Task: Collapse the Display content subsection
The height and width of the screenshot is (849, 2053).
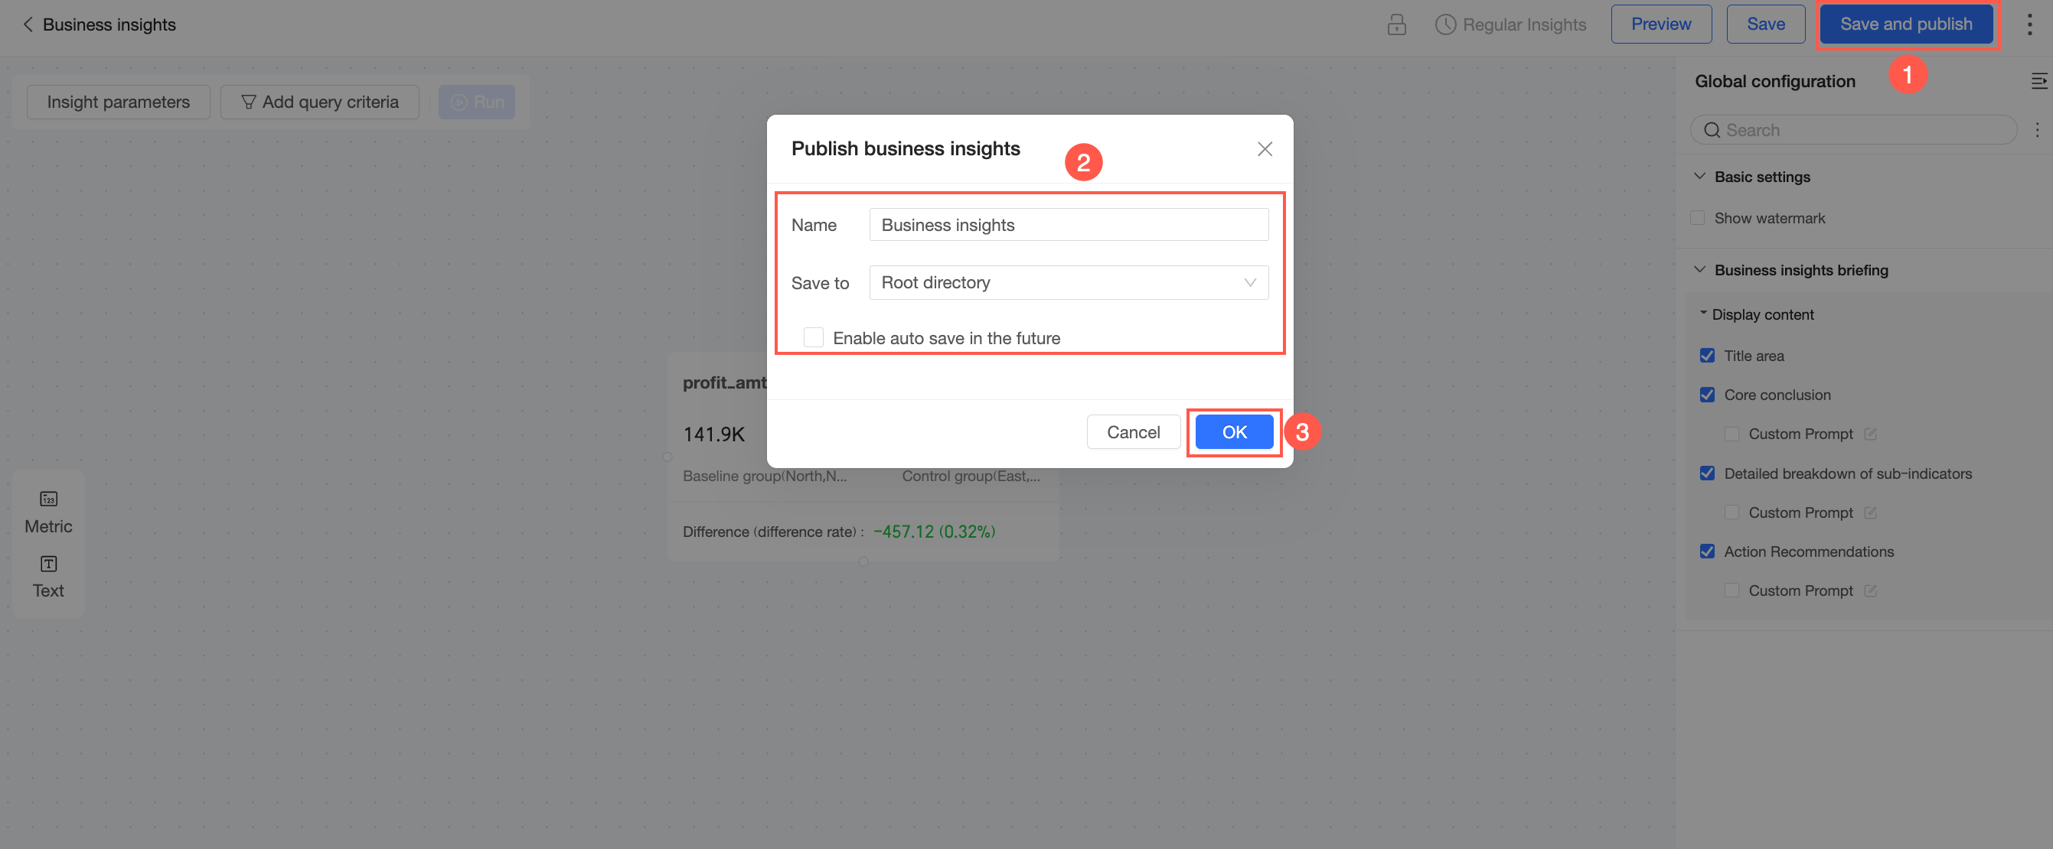Action: tap(1703, 314)
